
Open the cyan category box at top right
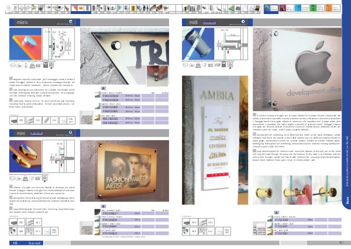(302, 8)
